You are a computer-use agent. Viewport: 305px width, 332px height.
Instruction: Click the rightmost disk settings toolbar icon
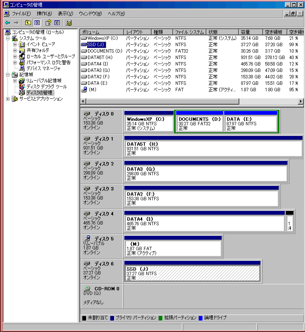tap(69, 23)
